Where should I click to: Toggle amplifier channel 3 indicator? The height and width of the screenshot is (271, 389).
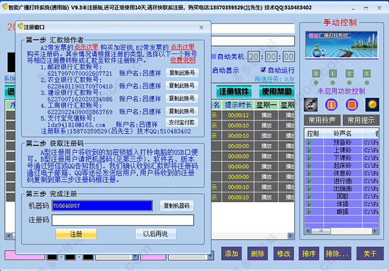(x=366, y=73)
